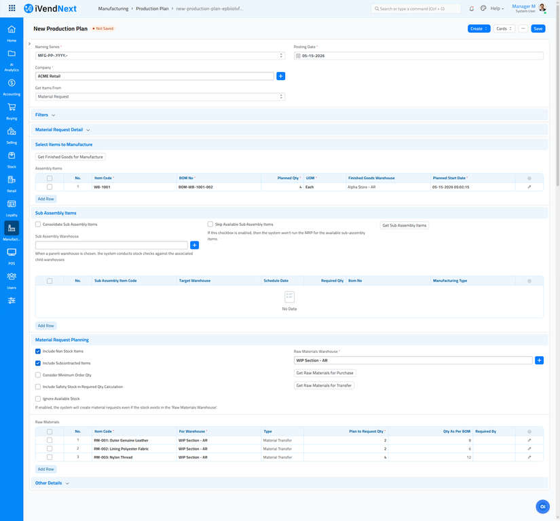Toggle Consolidate Sub Assembly Items checkbox
The width and height of the screenshot is (560, 521).
pos(38,224)
